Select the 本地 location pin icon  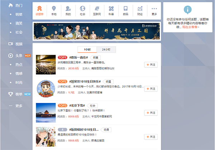[54, 10]
